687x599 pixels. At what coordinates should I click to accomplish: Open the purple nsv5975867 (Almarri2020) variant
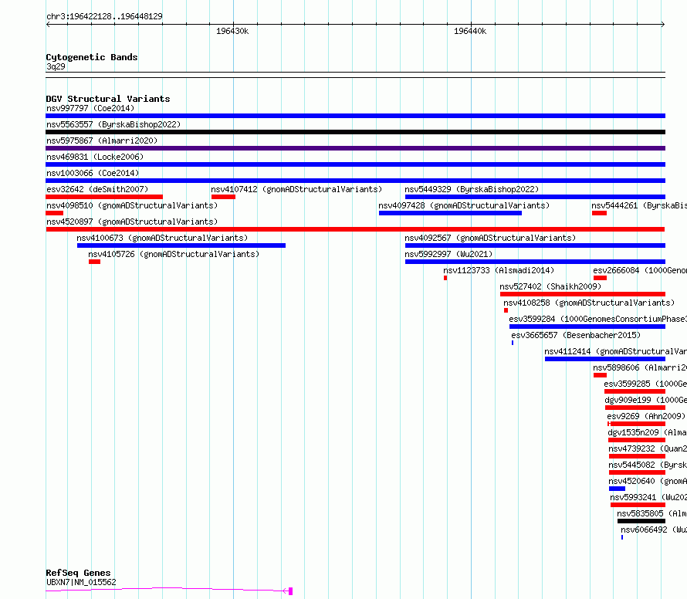pos(355,148)
